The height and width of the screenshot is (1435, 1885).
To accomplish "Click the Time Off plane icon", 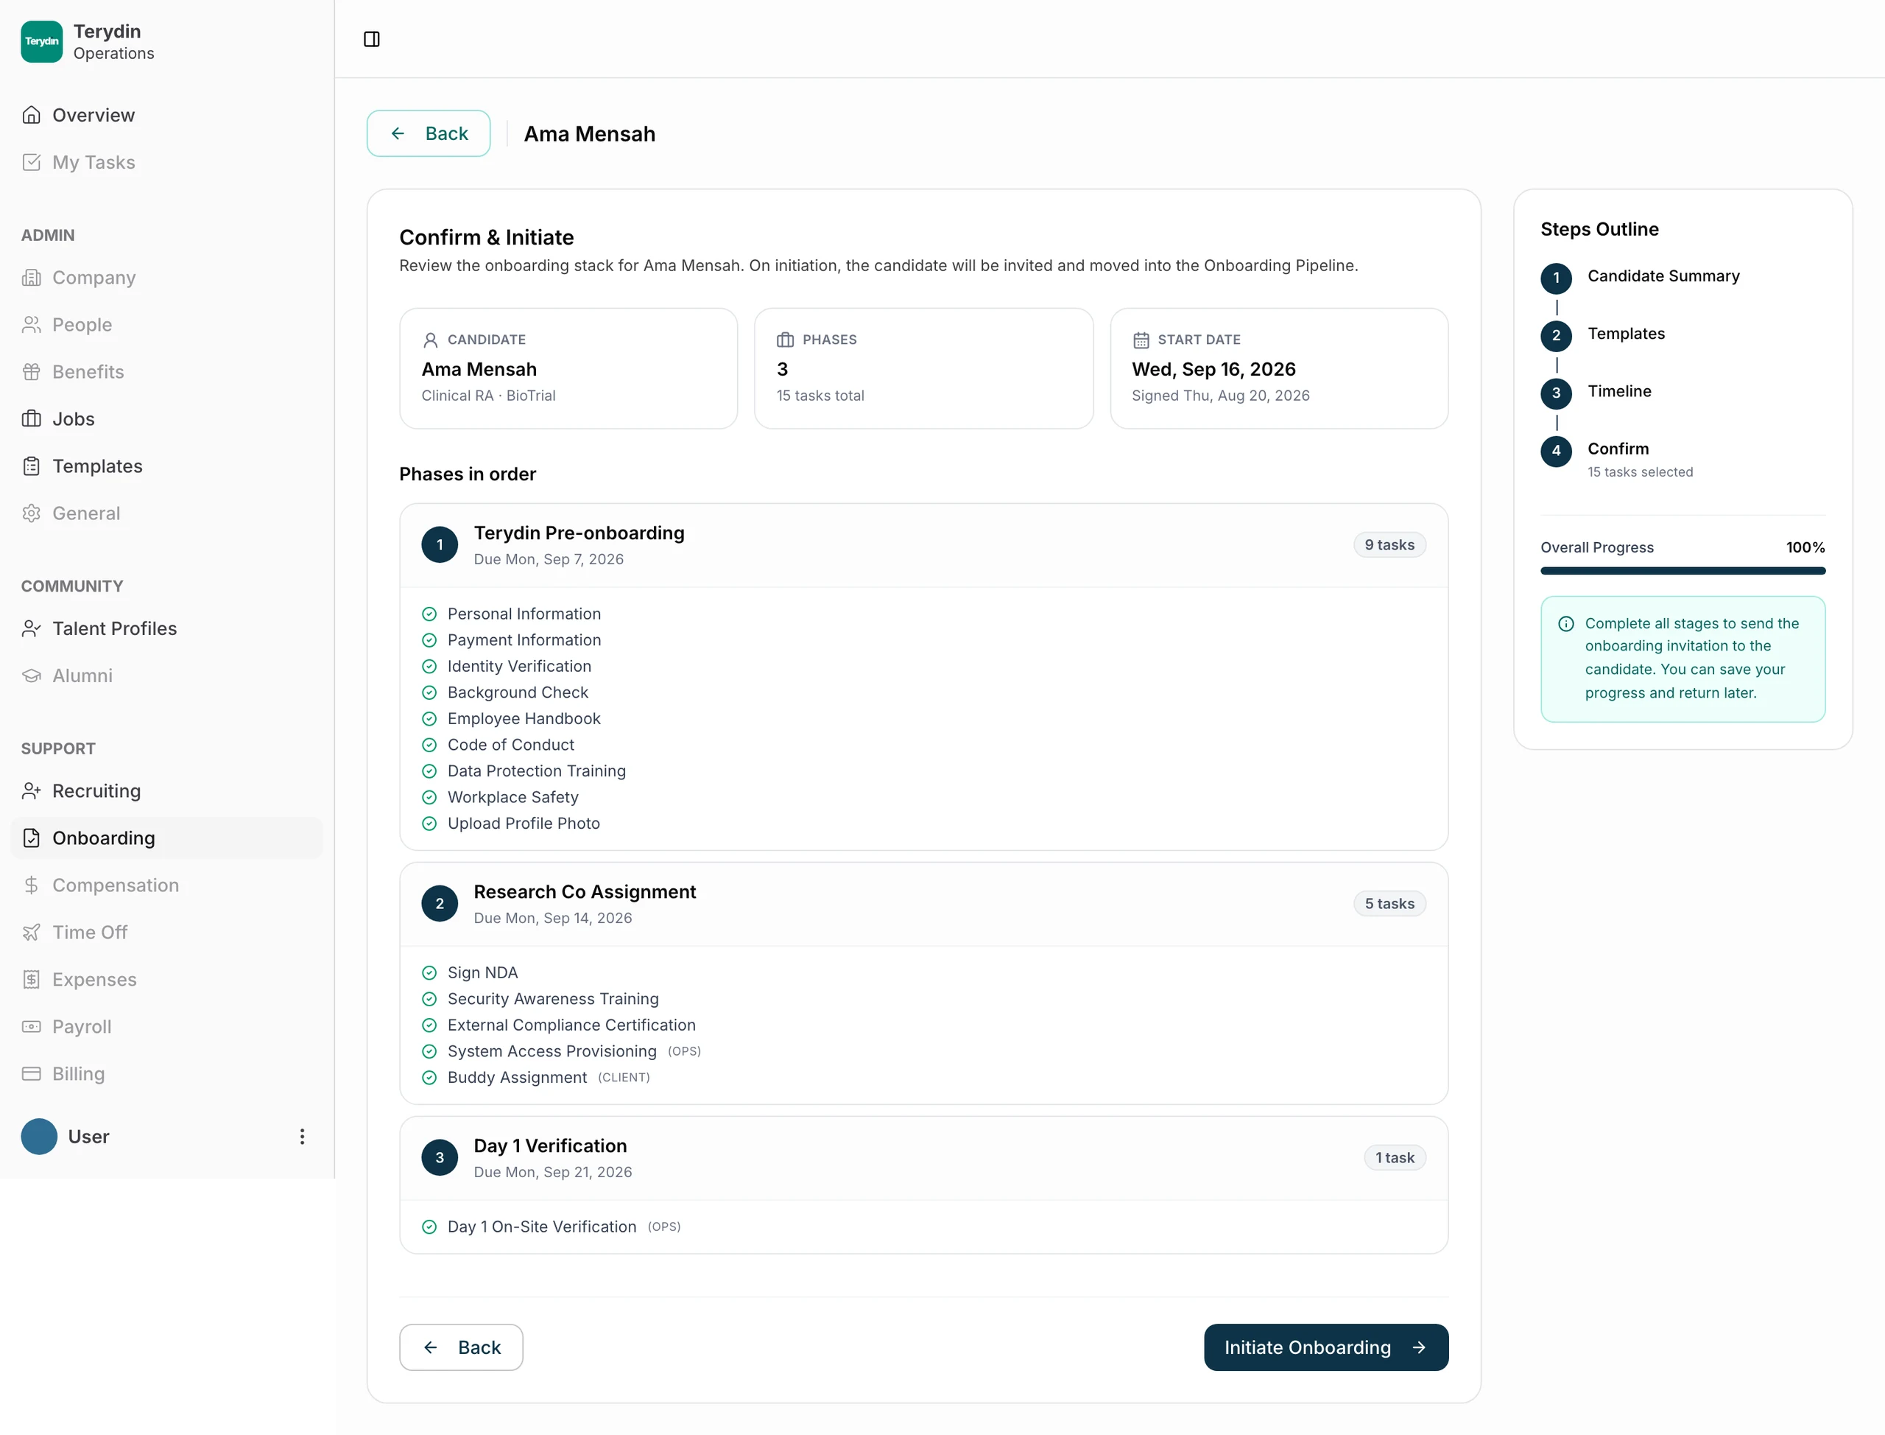I will [x=32, y=933].
